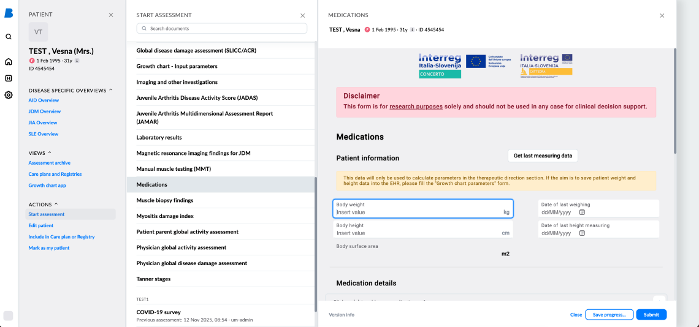Screen dimensions: 699x327
Task: Open Magnetic resonance imaging findings for JDM
Action: coord(221,153)
